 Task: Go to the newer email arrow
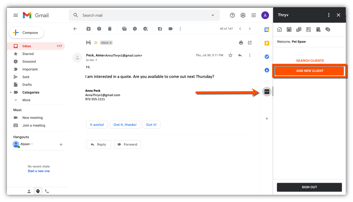pos(240,29)
